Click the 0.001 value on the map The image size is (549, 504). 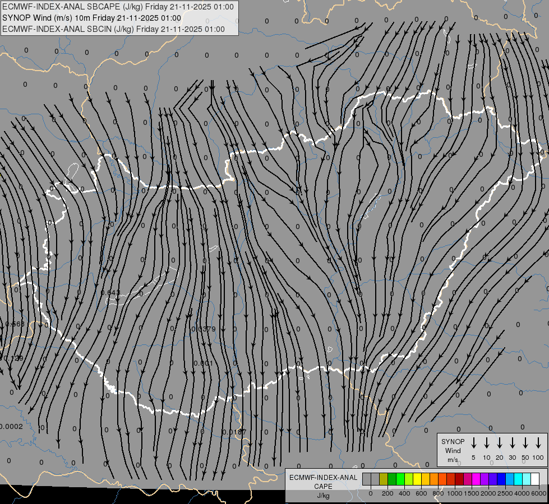(204, 363)
